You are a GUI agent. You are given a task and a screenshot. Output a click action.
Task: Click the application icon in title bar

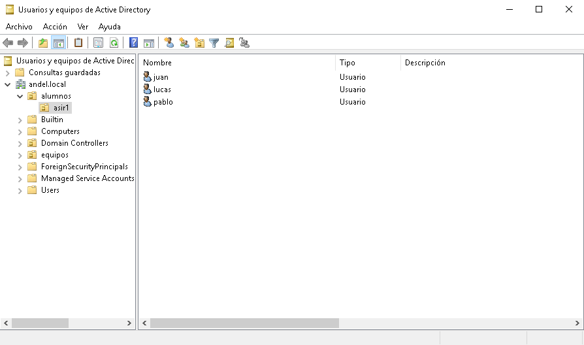click(10, 10)
